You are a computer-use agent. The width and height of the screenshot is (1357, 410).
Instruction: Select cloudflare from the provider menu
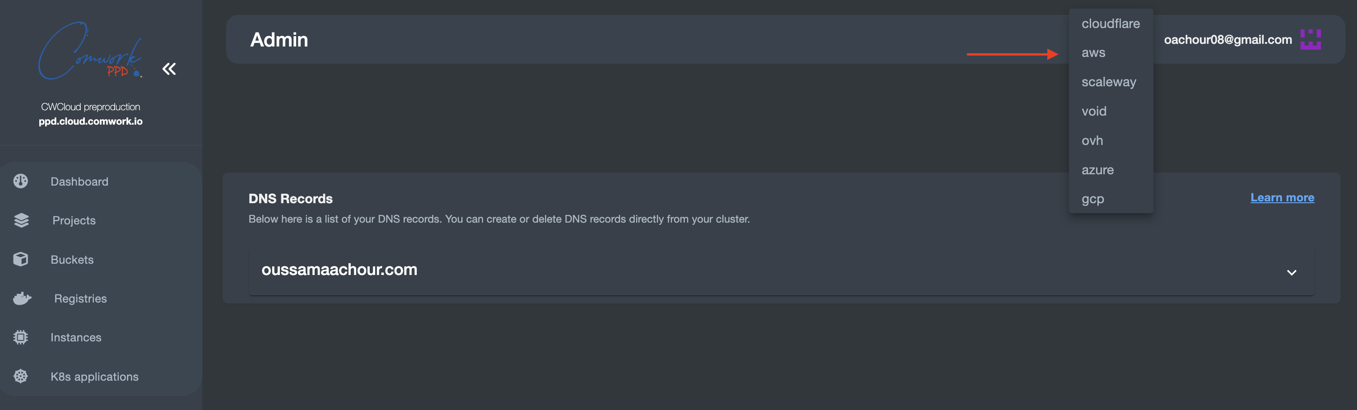pos(1111,24)
